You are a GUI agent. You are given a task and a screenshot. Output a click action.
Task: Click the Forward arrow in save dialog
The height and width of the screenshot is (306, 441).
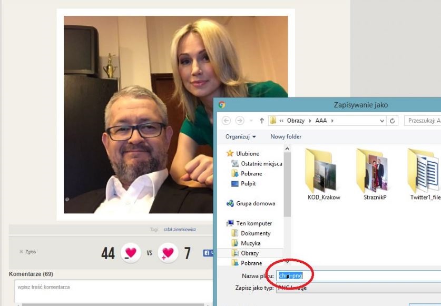coord(240,121)
